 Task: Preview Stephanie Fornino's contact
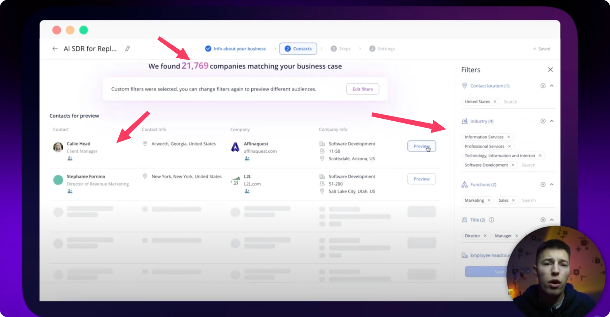pyautogui.click(x=422, y=179)
